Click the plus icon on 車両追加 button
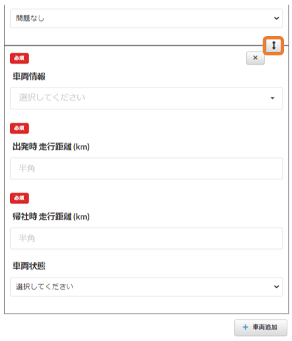The height and width of the screenshot is (341, 292). tap(245, 327)
